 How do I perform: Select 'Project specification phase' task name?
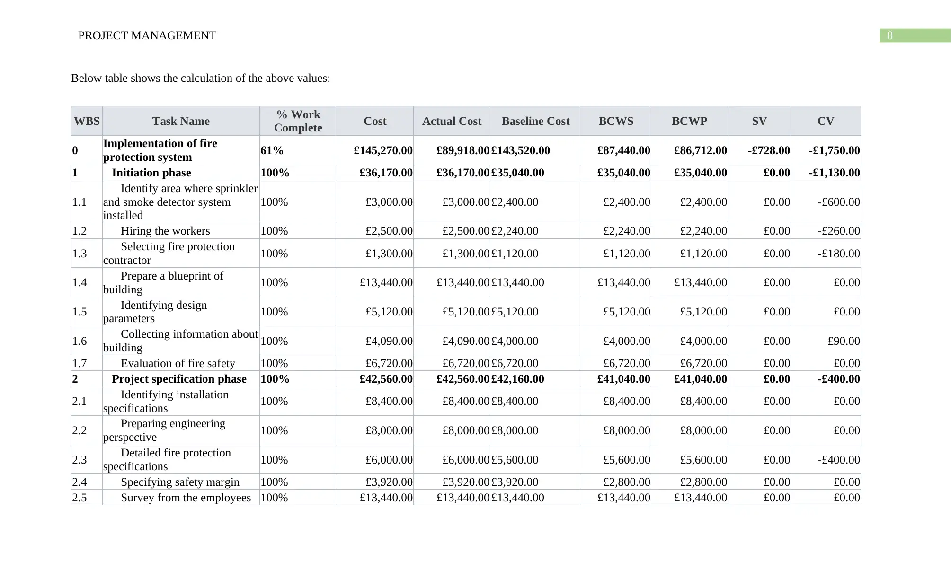pyautogui.click(x=179, y=379)
